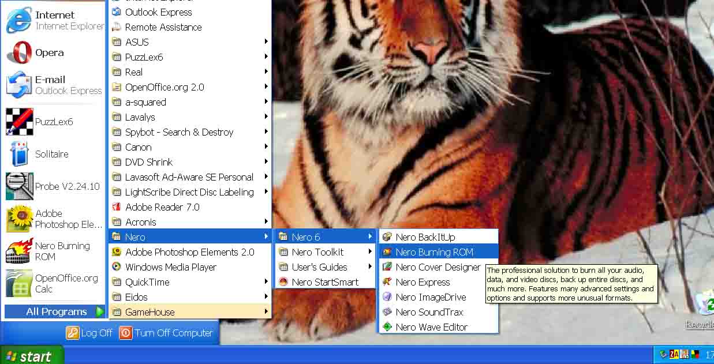Open the QuickTime program folder
This screenshot has width=714, height=364.
pos(190,282)
